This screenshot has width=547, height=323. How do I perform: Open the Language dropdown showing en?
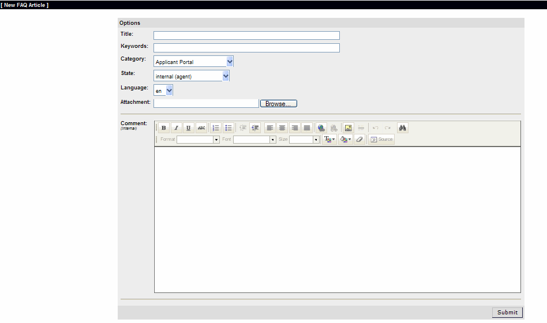tap(163, 91)
